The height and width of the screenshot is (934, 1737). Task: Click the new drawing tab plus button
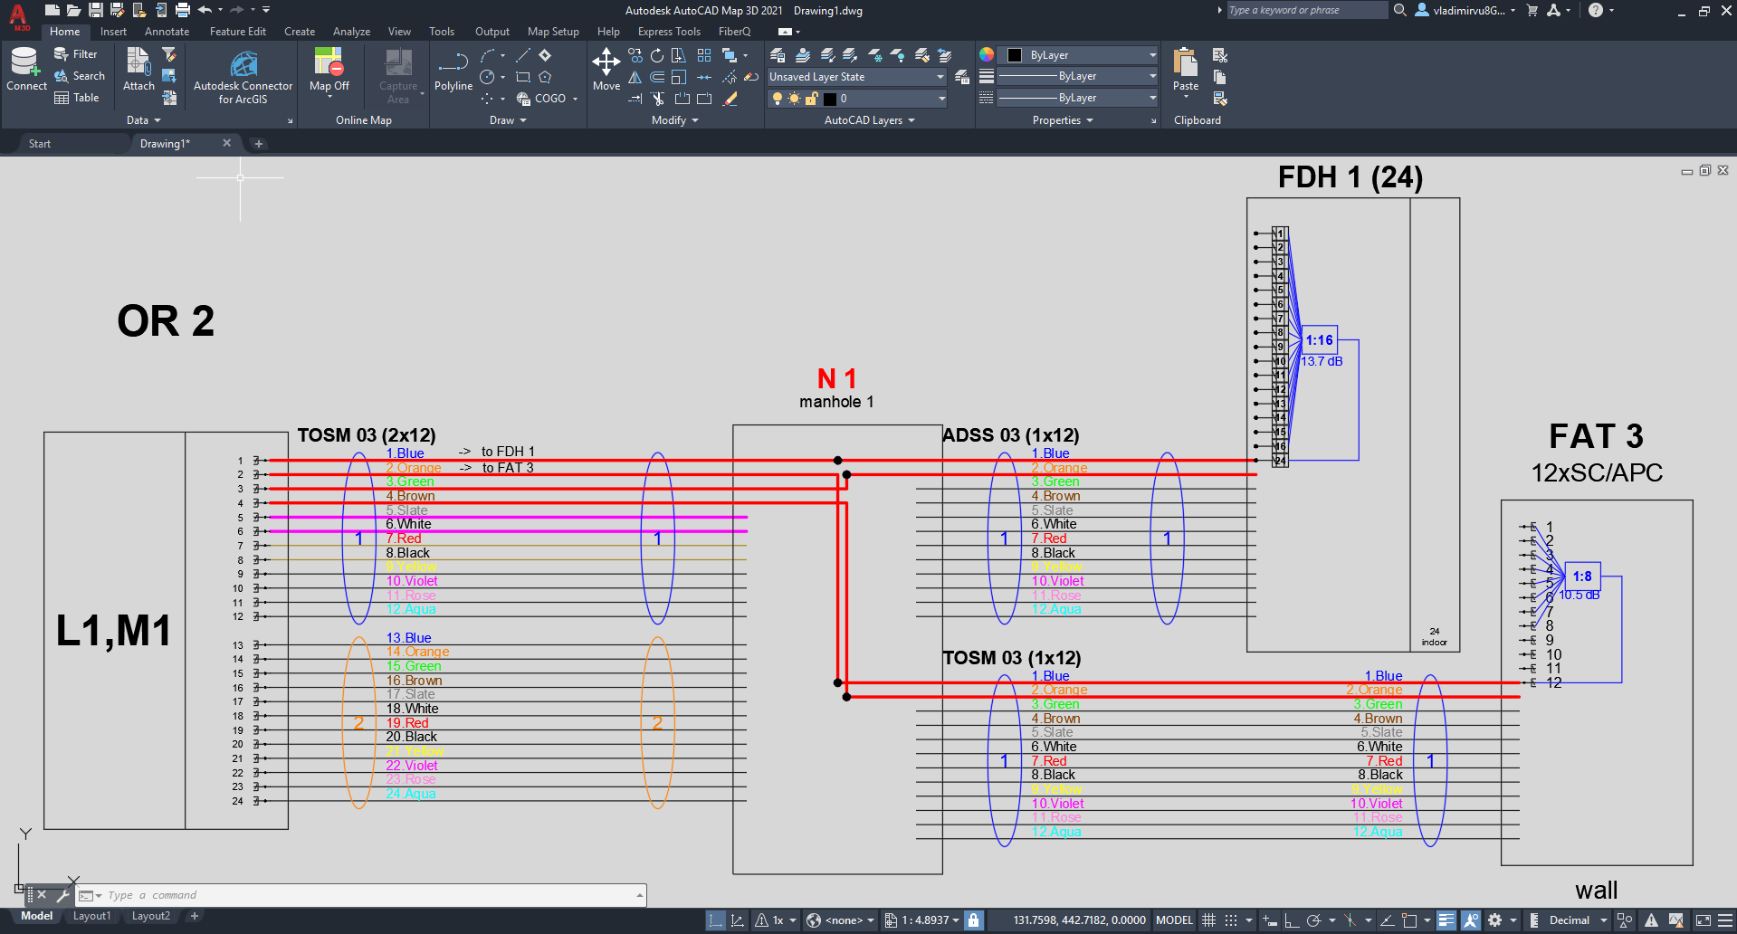(x=259, y=144)
